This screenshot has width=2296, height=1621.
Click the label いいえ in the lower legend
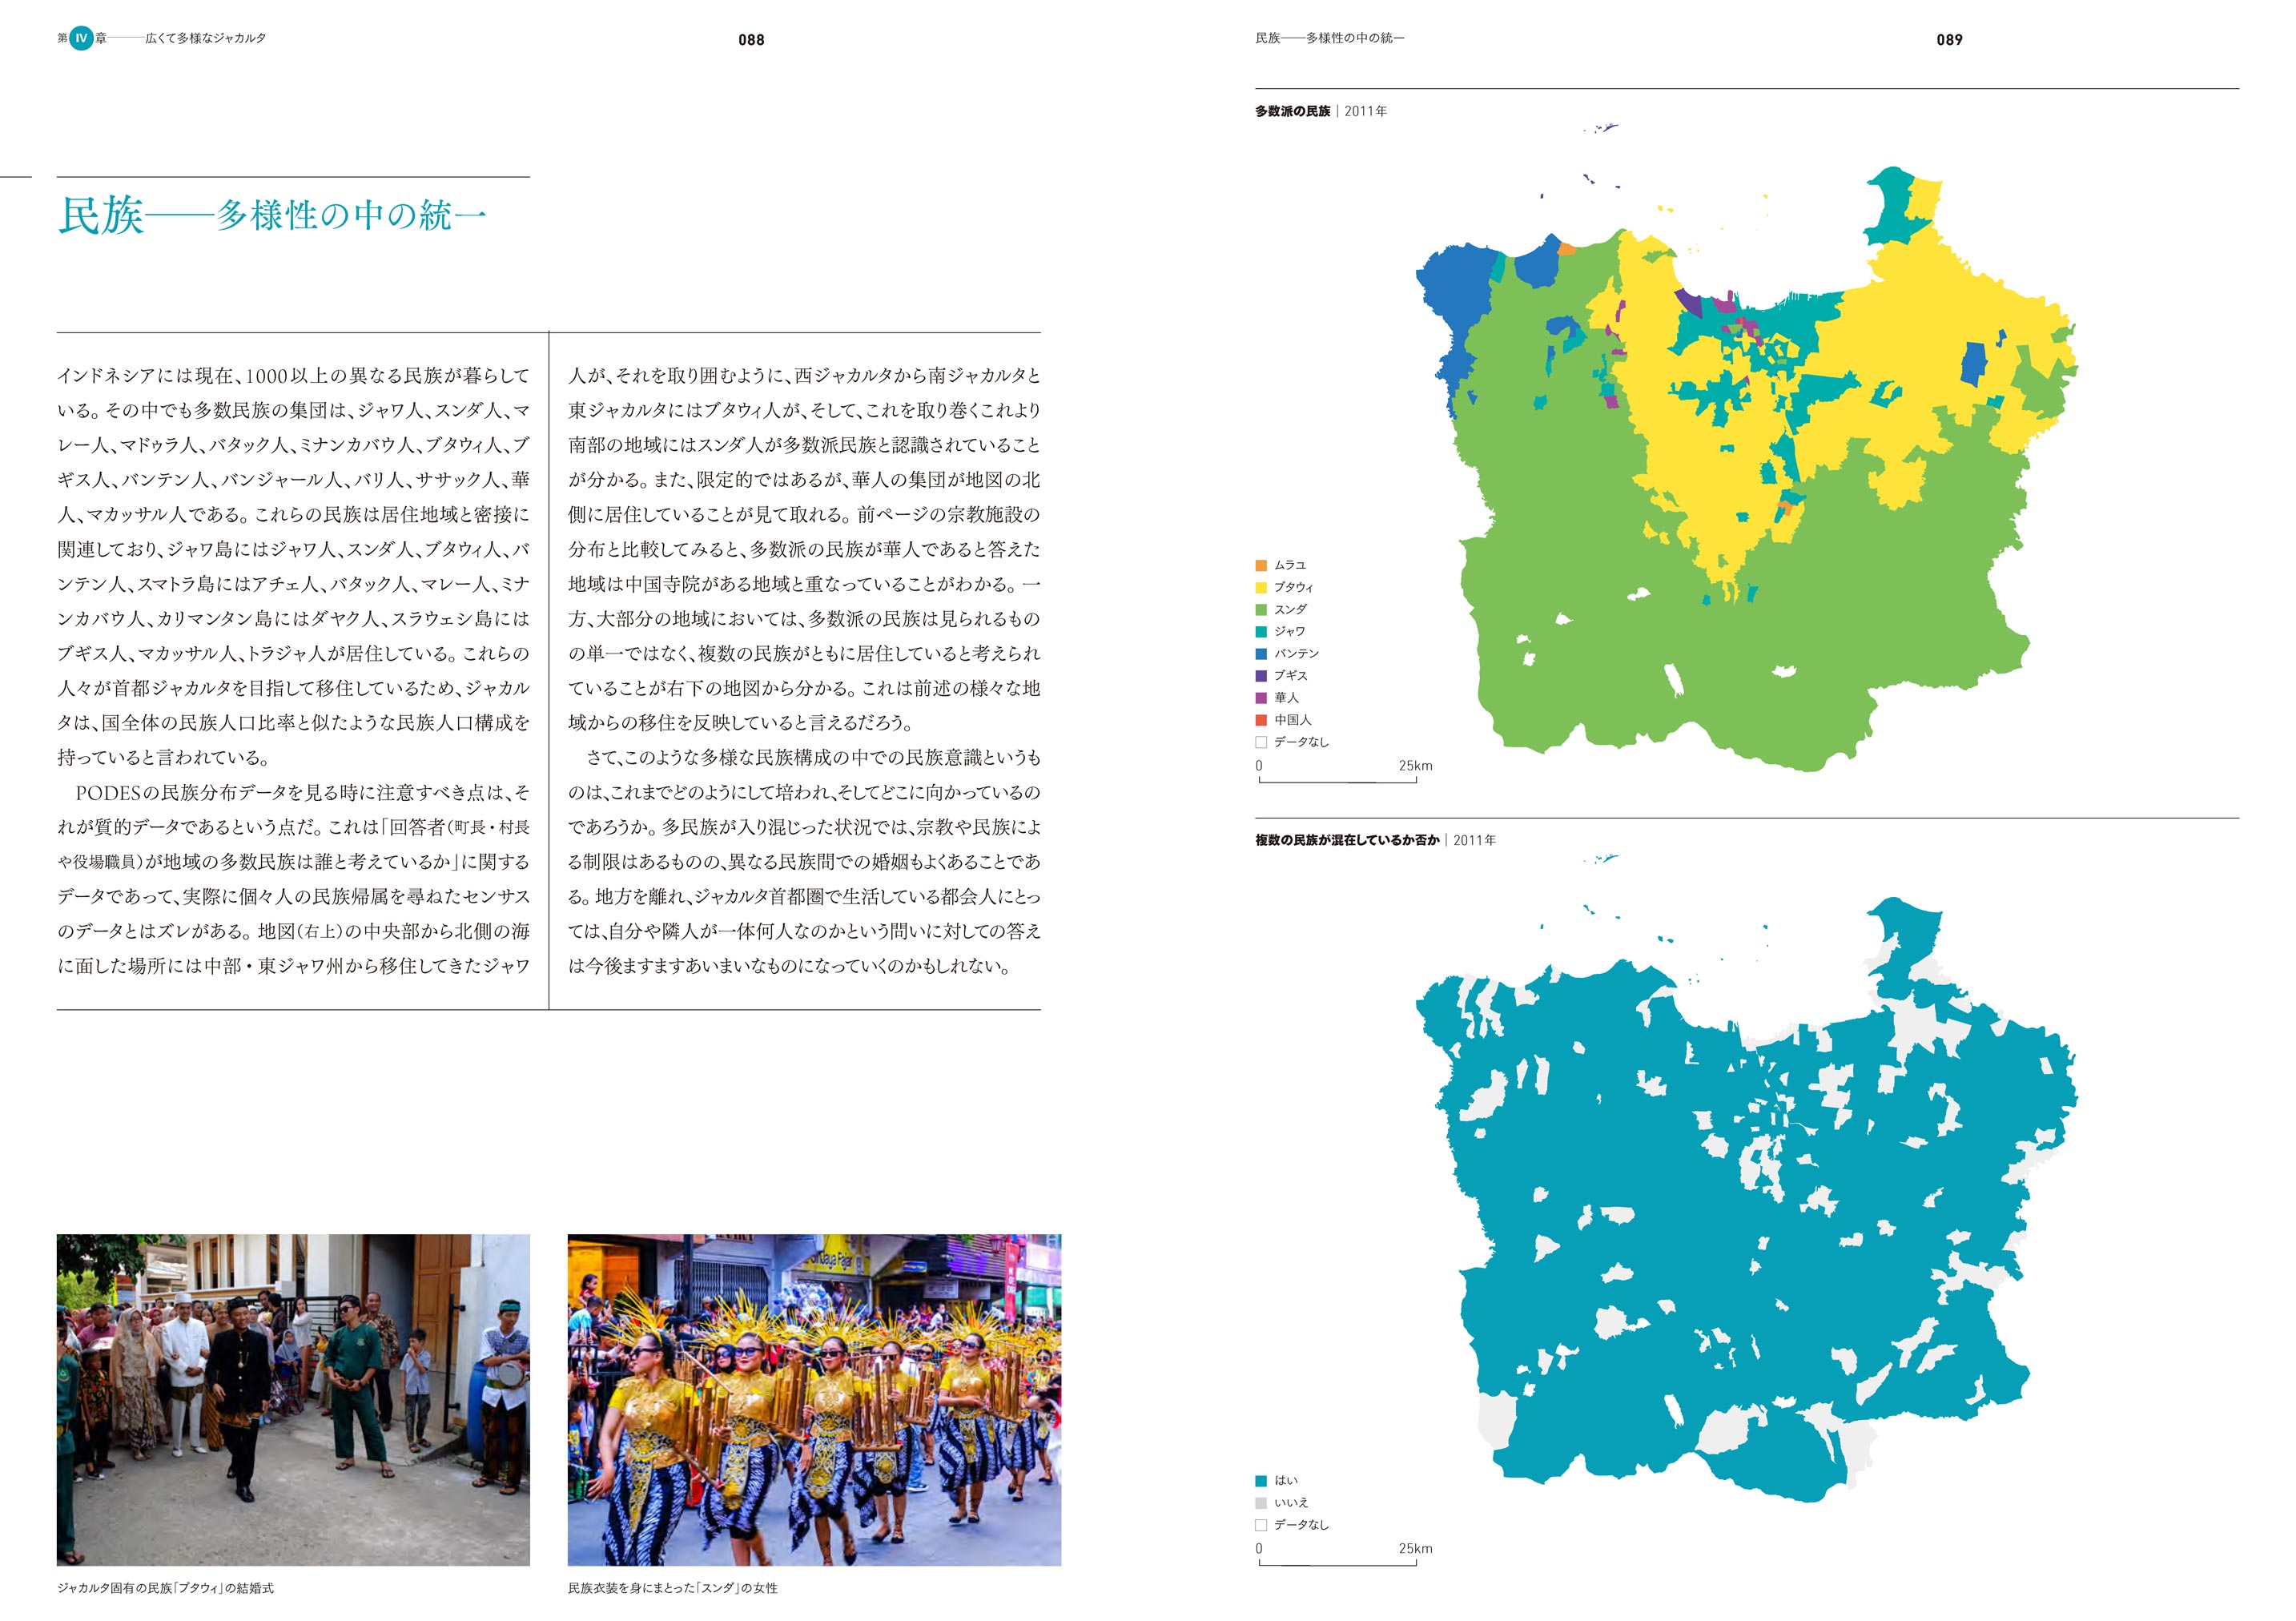coord(1291,1503)
